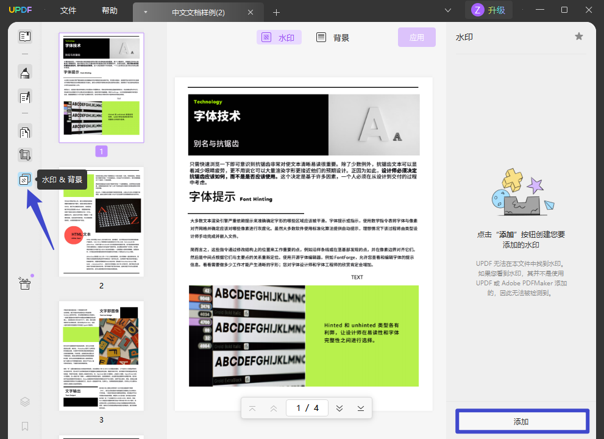The height and width of the screenshot is (439, 604).
Task: Expand the tab list chevron in title bar
Action: tap(447, 10)
